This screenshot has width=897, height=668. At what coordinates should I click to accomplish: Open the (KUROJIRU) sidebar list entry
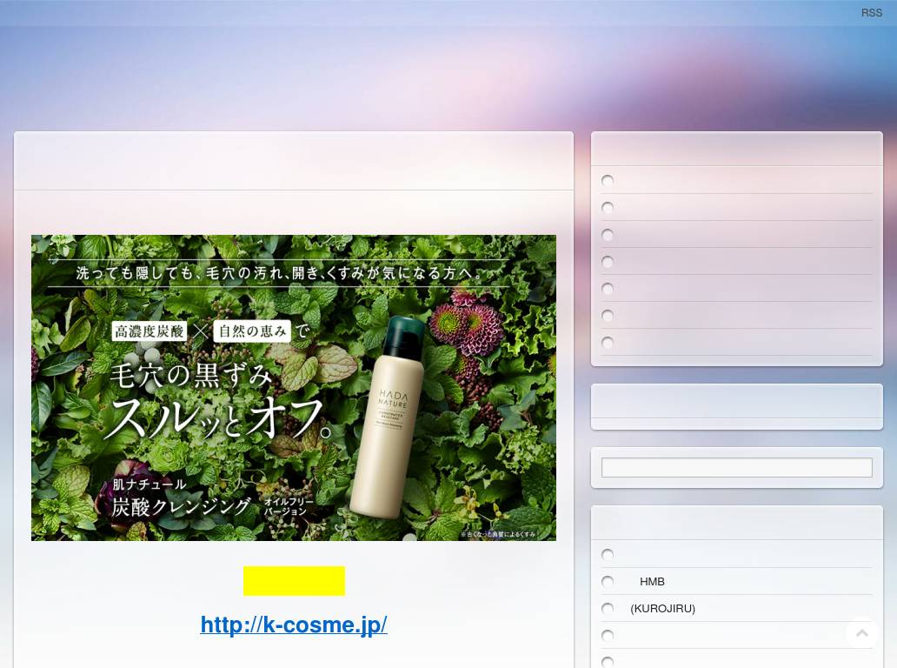pyautogui.click(x=662, y=609)
